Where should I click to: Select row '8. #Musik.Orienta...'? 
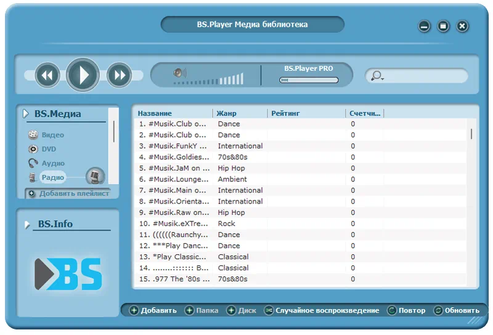tap(300, 201)
